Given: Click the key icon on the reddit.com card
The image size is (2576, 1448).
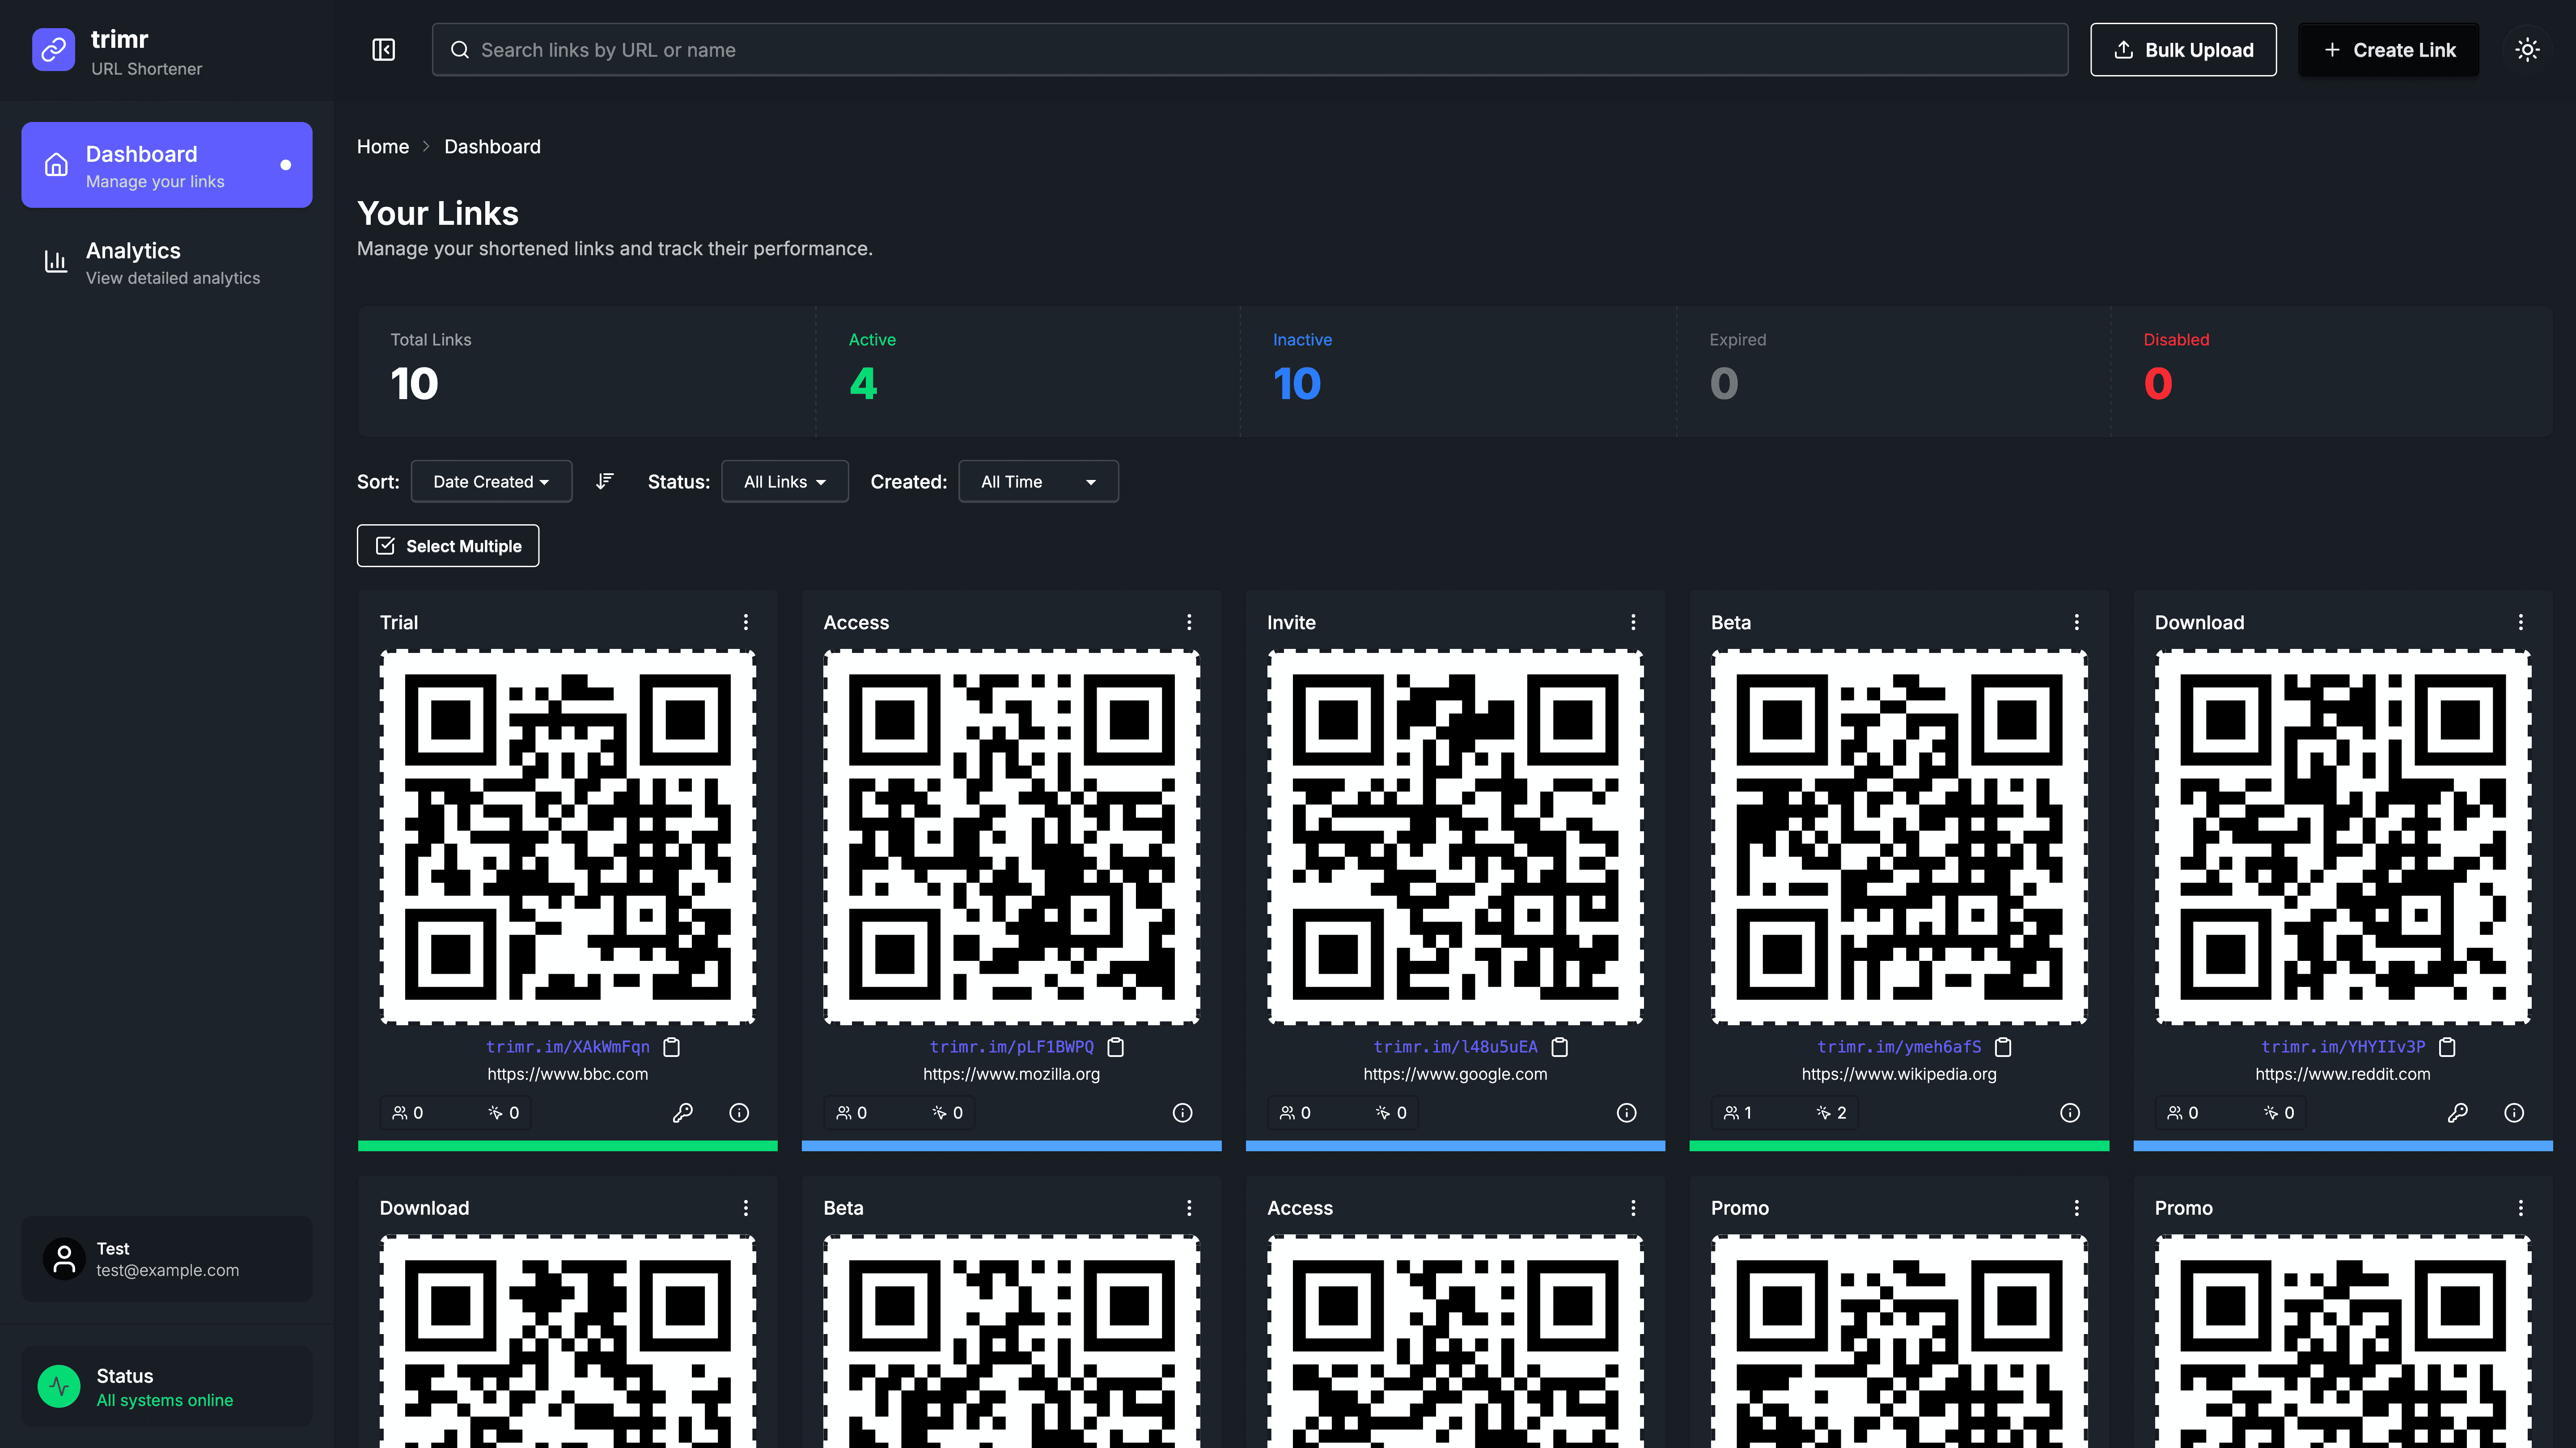Looking at the screenshot, I should pyautogui.click(x=2458, y=1113).
